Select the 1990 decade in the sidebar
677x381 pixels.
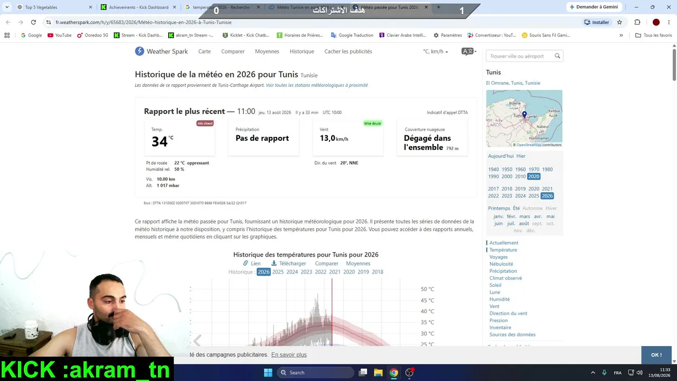pos(493,177)
